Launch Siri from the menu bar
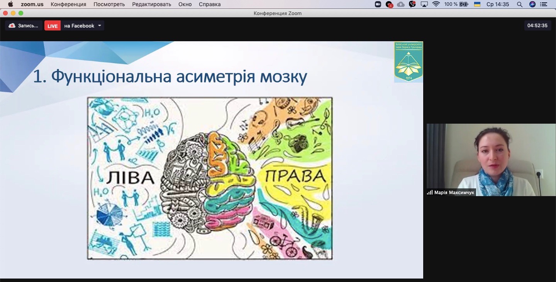 click(532, 4)
